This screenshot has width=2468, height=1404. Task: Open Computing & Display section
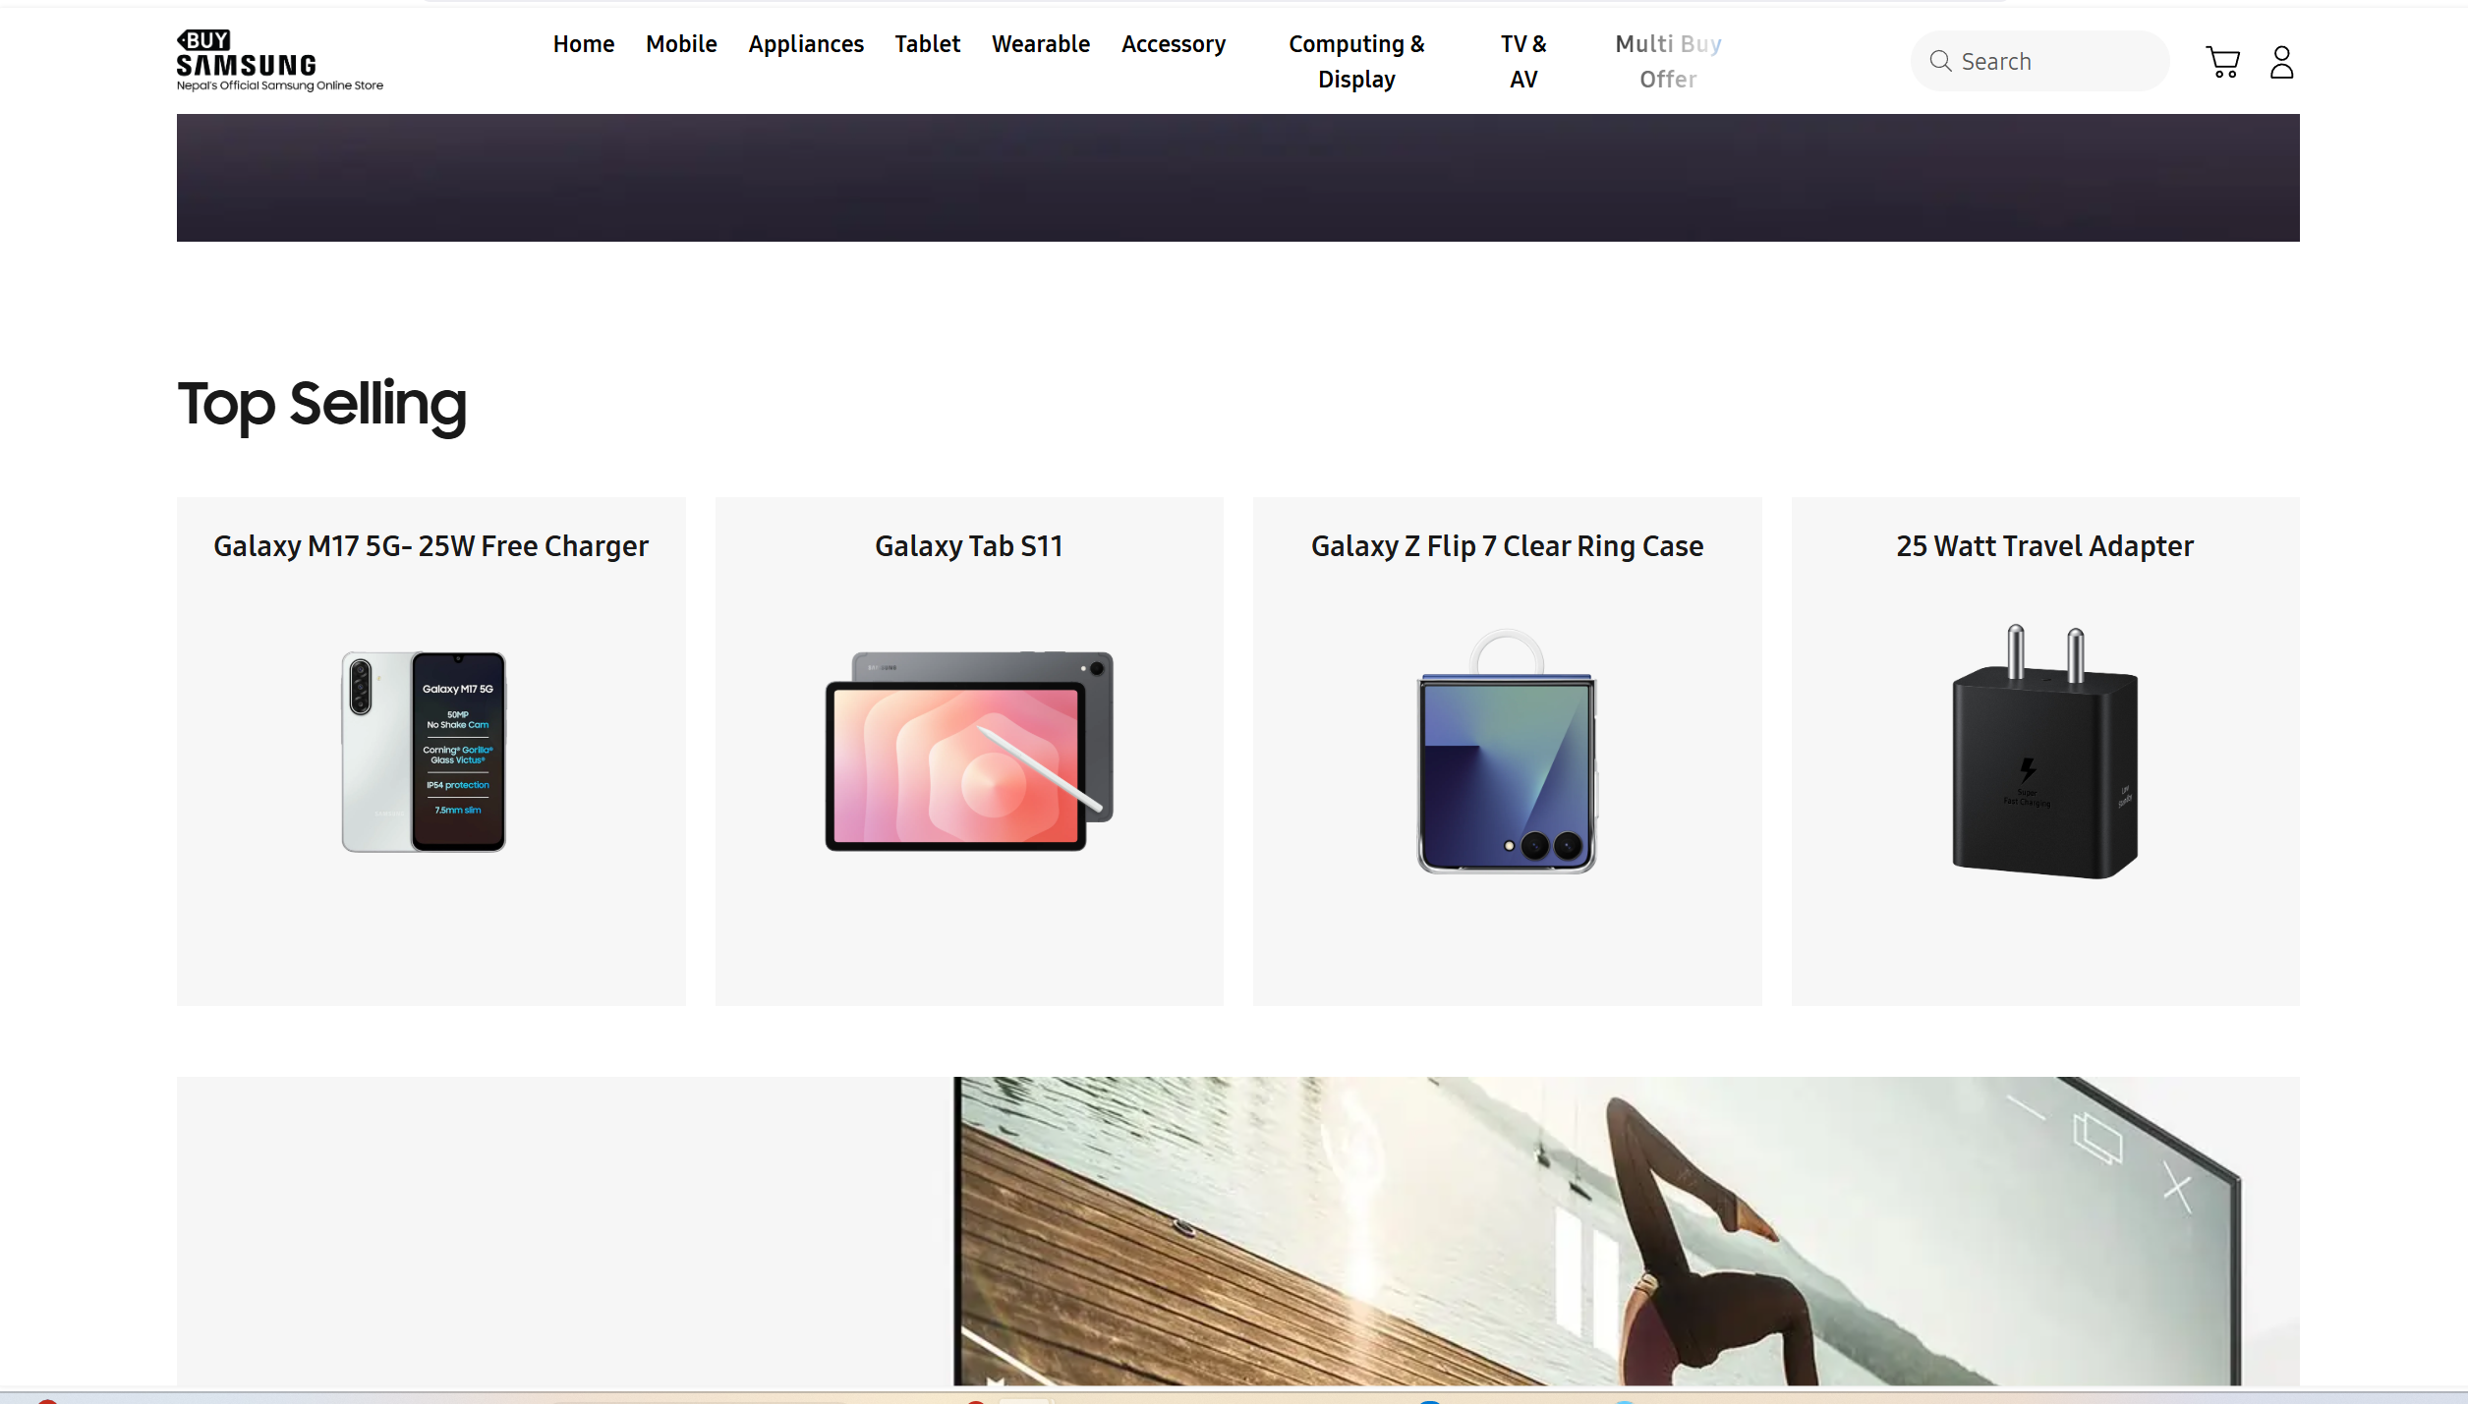(x=1356, y=61)
